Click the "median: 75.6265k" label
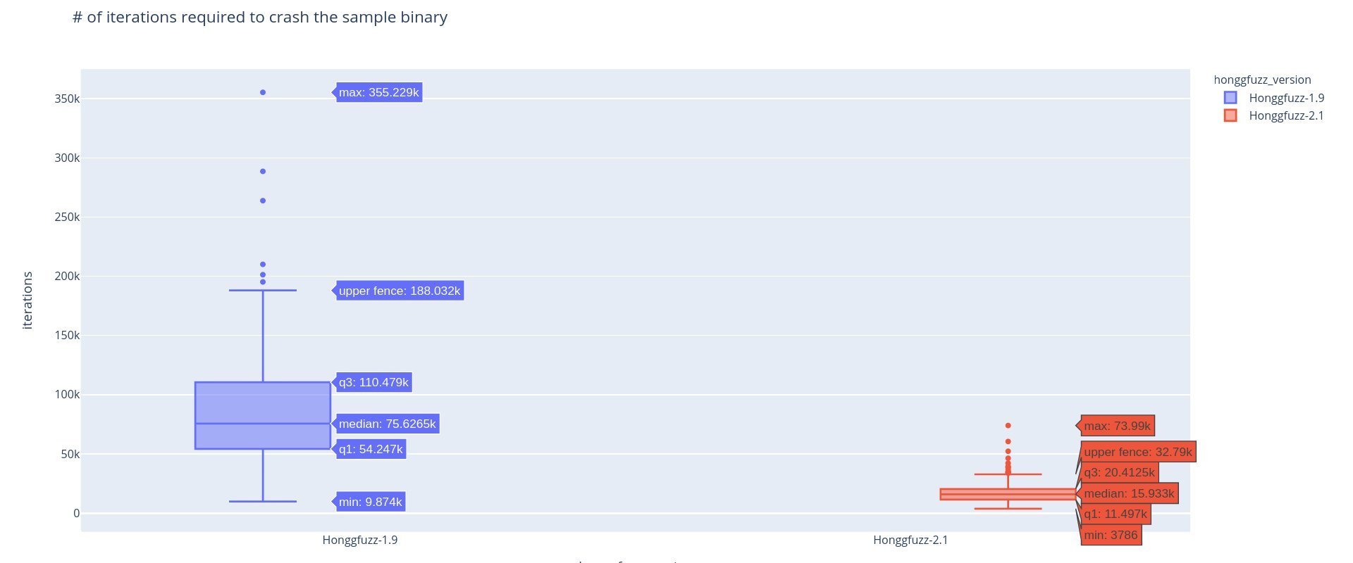Screen dimensions: 1353x563 [x=387, y=424]
